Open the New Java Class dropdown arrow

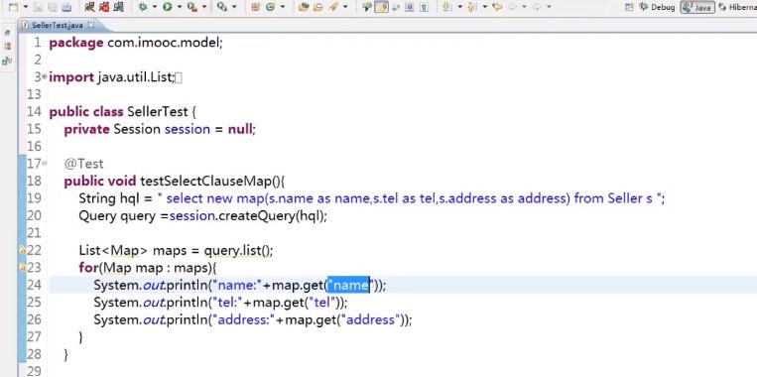coord(283,7)
